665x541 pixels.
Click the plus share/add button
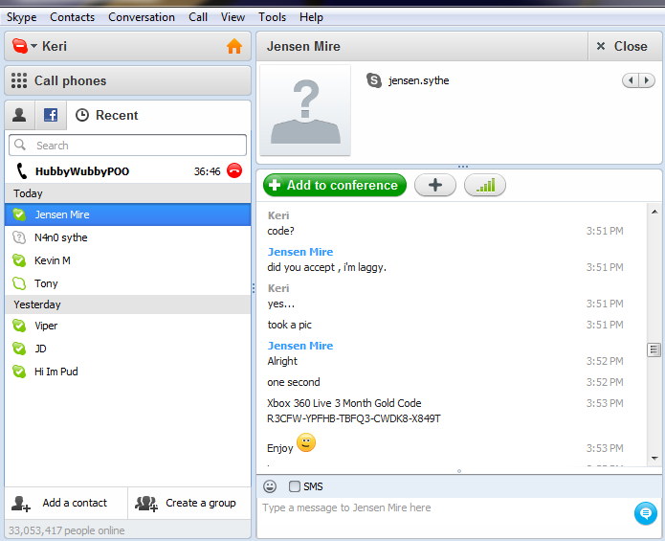(x=435, y=185)
